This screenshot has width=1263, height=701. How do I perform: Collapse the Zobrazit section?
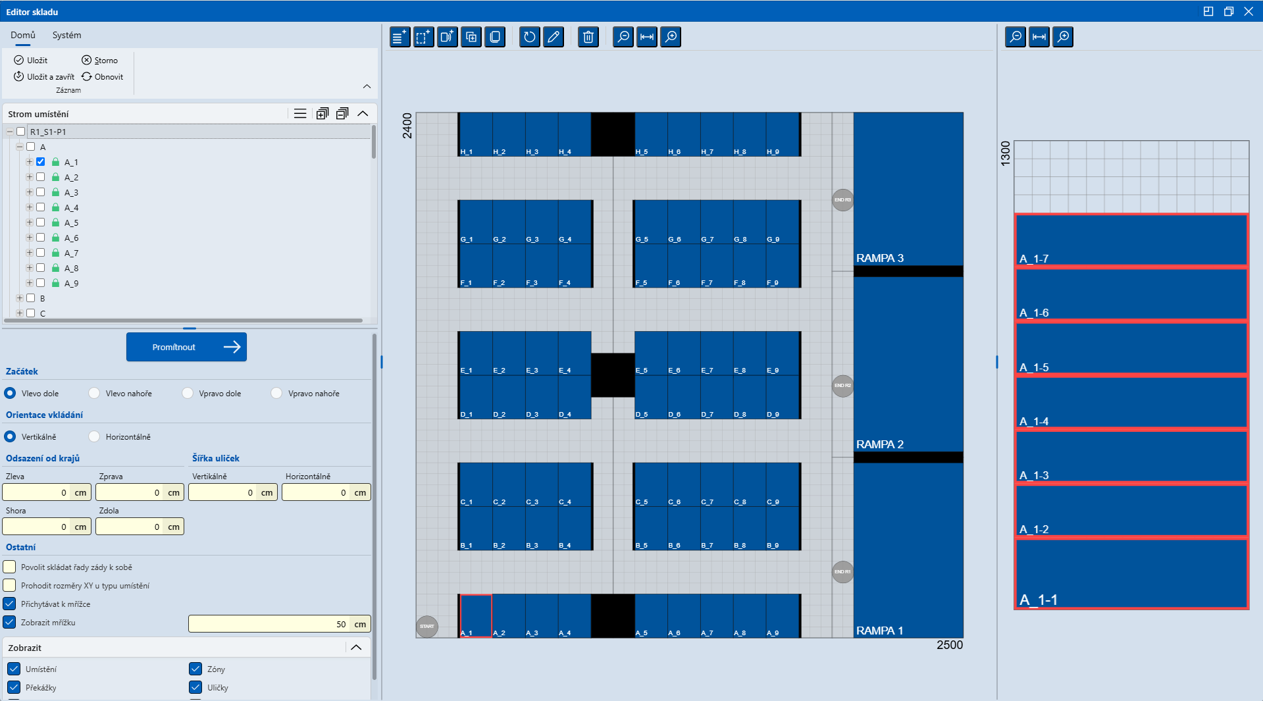(356, 648)
